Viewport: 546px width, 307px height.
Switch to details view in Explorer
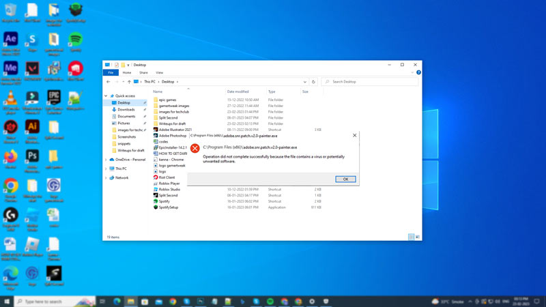(412, 237)
